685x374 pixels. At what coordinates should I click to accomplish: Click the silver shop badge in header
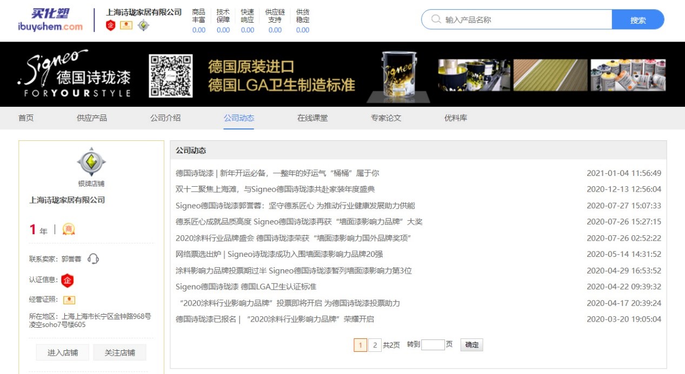(143, 25)
